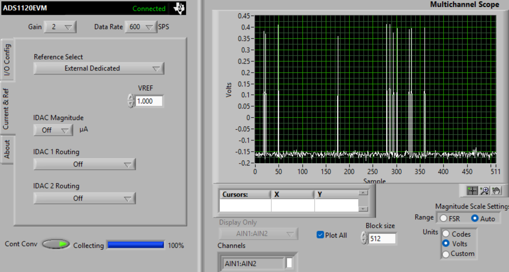Click the 100% collecting percentage
Screen dimensions: 509x272
[x=176, y=245]
